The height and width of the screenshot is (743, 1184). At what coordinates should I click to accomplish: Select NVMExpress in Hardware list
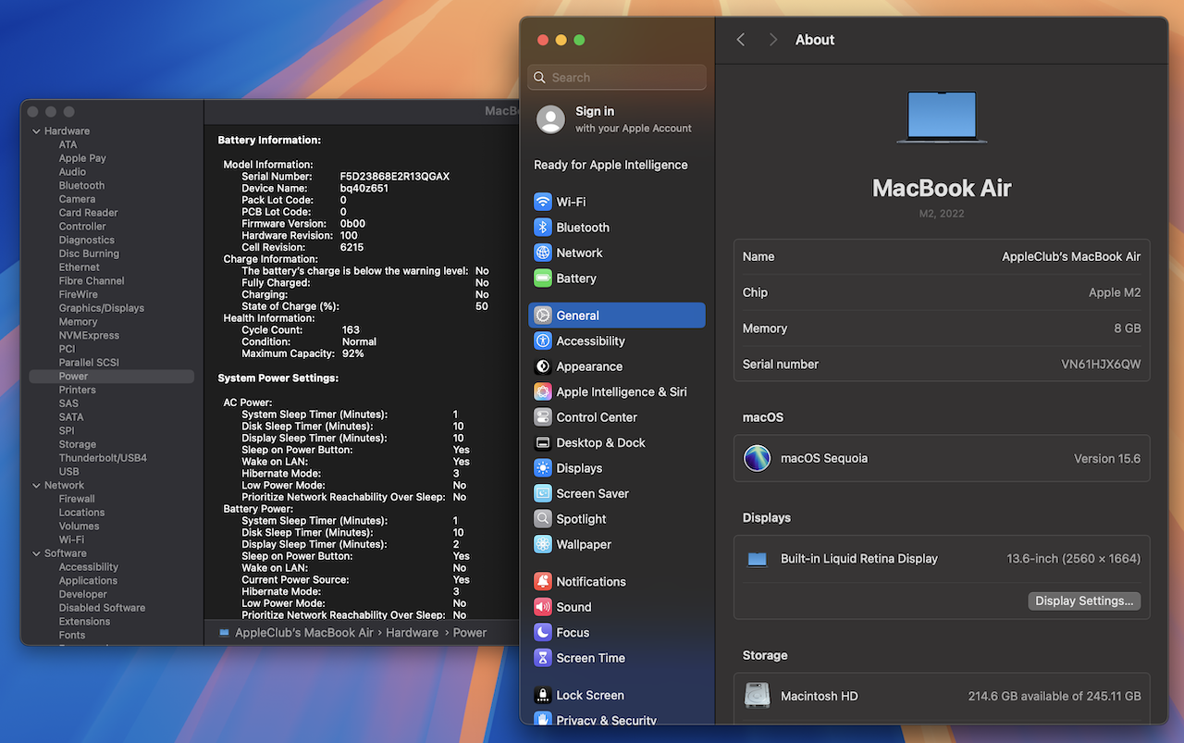tap(89, 336)
